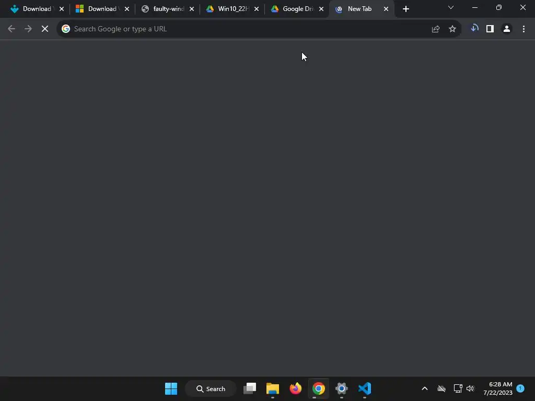Restore down the Chrome window
Viewport: 535px width, 401px height.
499,7
